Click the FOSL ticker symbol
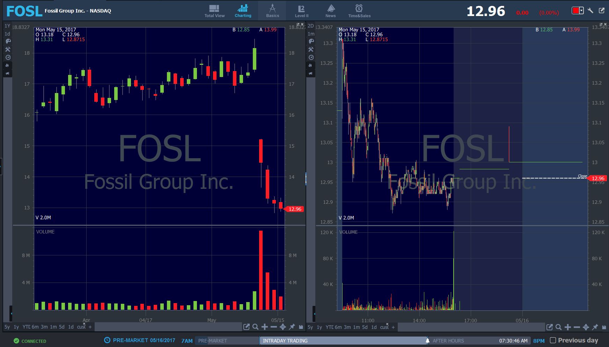This screenshot has height=347, width=609. 24,11
